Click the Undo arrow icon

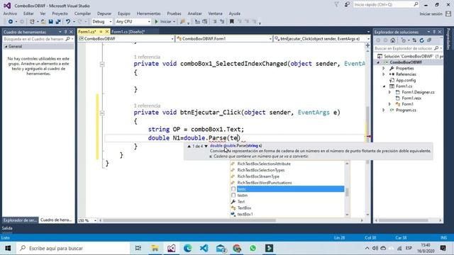coord(68,22)
